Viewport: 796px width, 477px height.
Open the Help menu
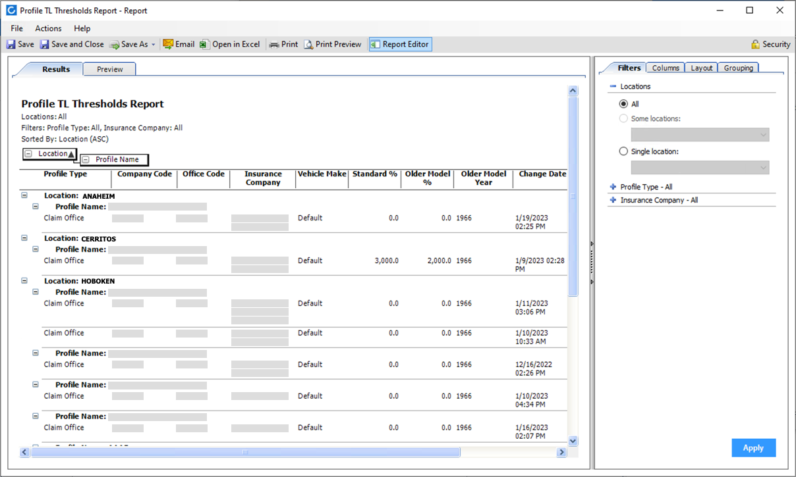[x=82, y=28]
